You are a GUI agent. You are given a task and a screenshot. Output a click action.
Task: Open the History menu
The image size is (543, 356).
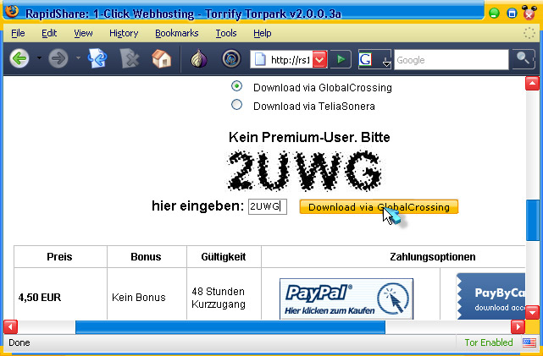tap(124, 33)
